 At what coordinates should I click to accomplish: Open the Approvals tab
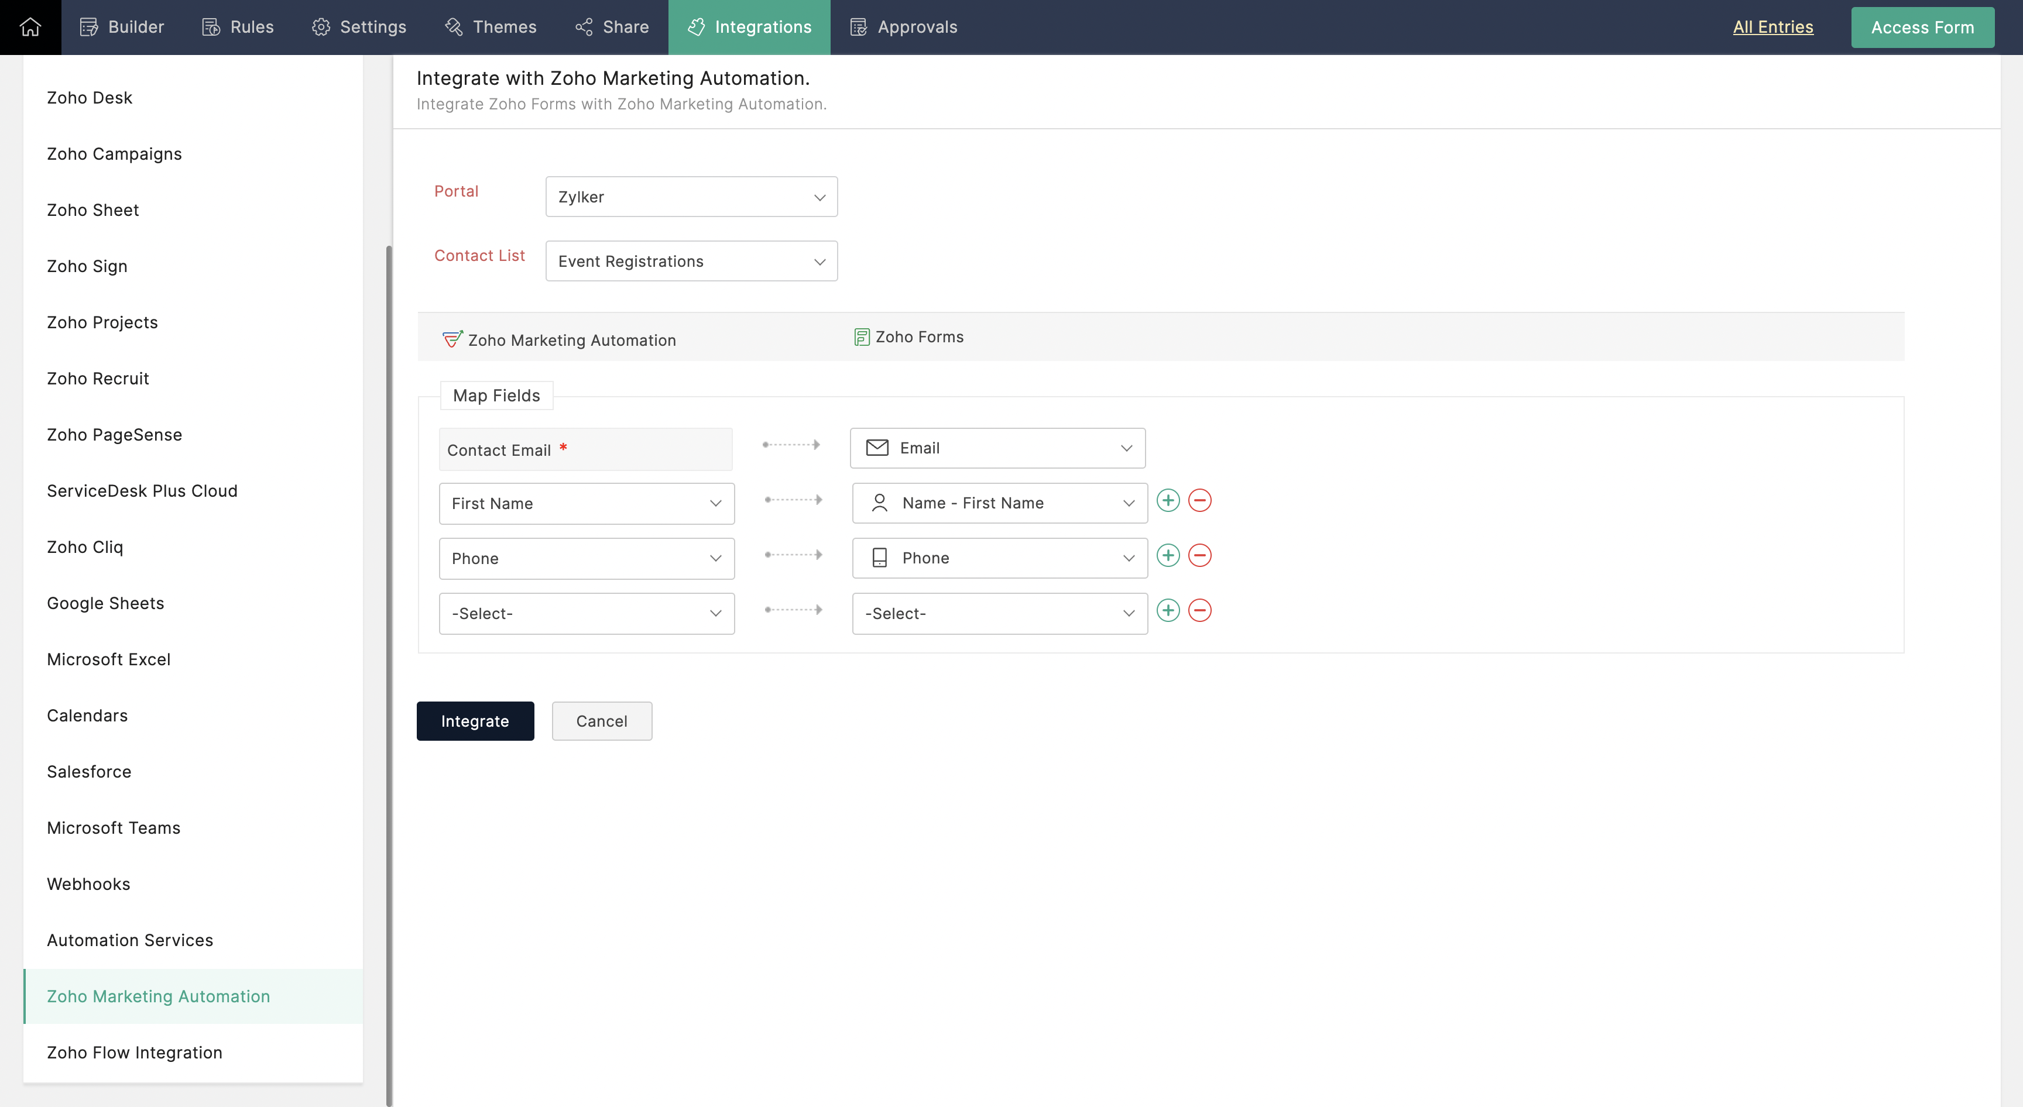point(903,27)
